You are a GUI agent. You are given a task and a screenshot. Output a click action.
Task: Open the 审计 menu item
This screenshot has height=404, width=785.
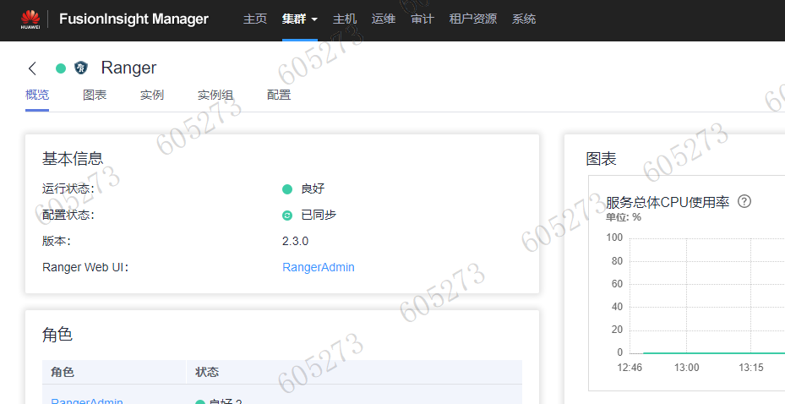coord(422,19)
